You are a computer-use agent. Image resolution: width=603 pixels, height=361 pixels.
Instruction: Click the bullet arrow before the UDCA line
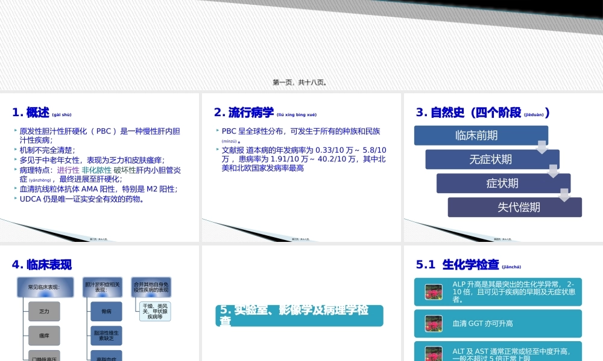[16, 199]
